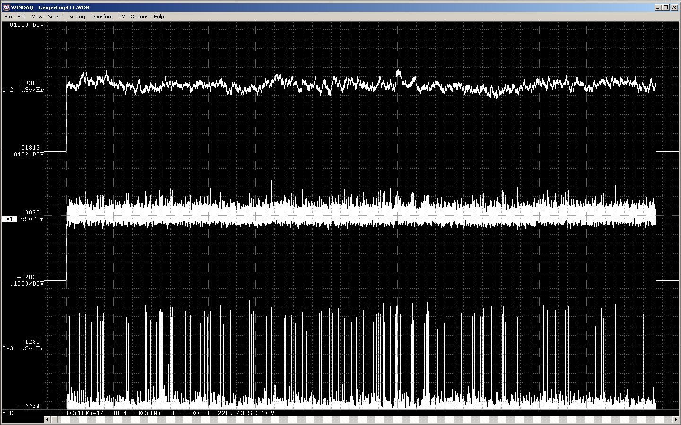Screen dimensions: 681x425
Task: Open the Search menu
Action: pos(55,17)
